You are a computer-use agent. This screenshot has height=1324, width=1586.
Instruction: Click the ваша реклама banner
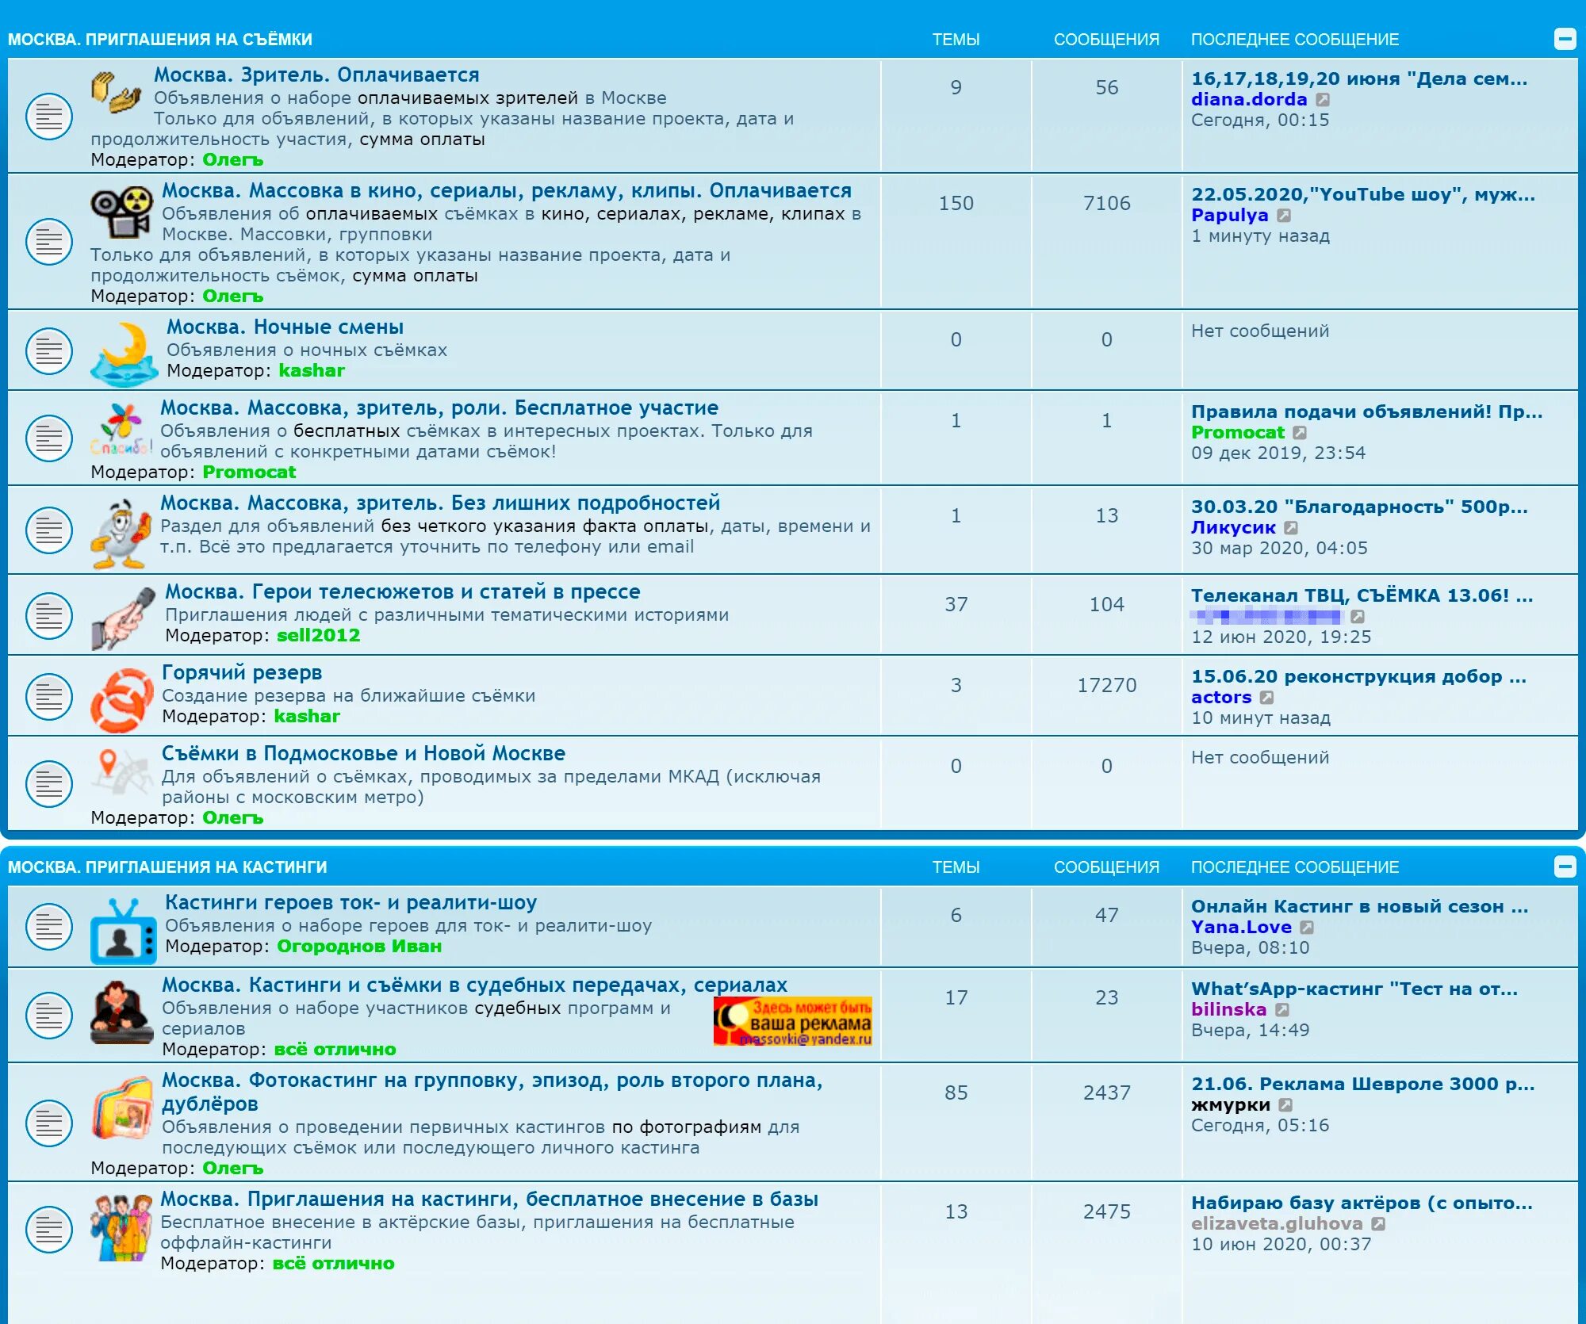coord(792,1021)
